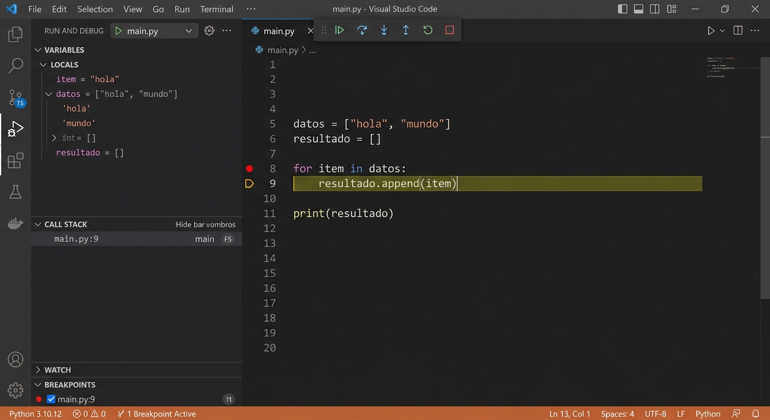Screen dimensions: 770x420
Task: Open the Run and Debug view
Action: pos(15,129)
